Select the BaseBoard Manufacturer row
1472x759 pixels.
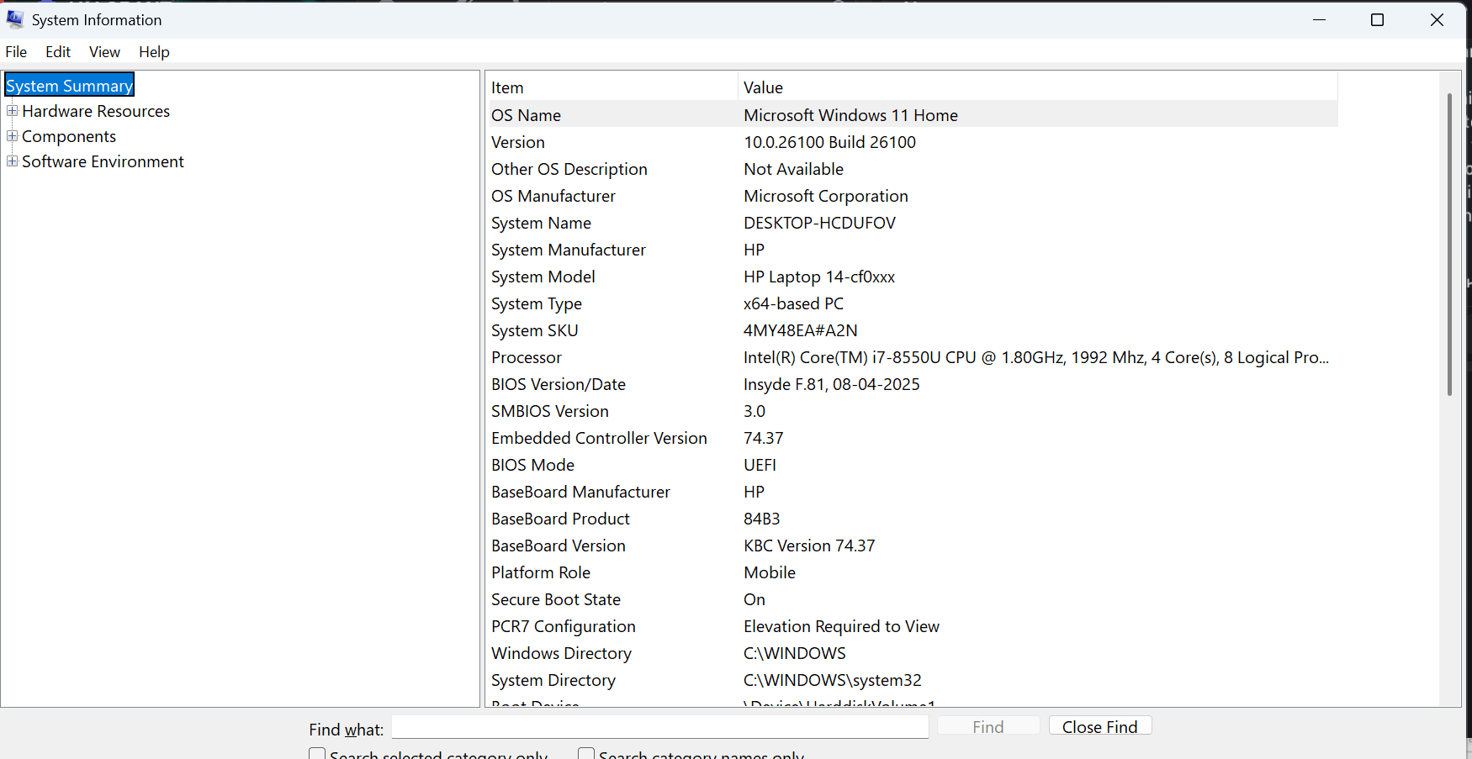click(913, 492)
